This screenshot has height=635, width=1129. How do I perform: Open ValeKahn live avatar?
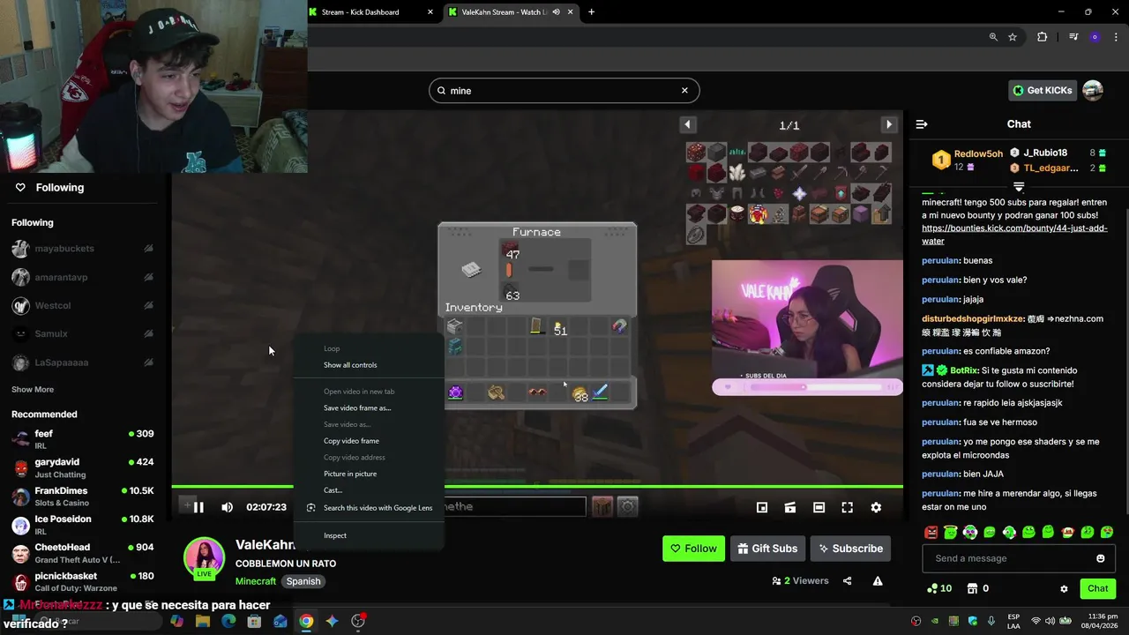point(204,557)
